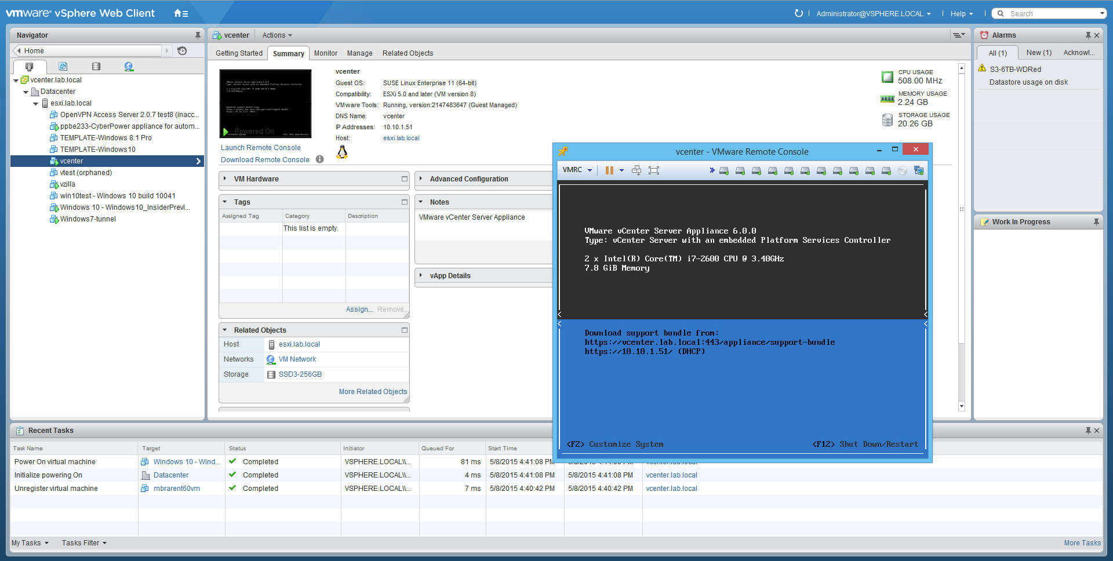1113x561 pixels.
Task: Pin the Work In Progress panel
Action: tap(1096, 222)
